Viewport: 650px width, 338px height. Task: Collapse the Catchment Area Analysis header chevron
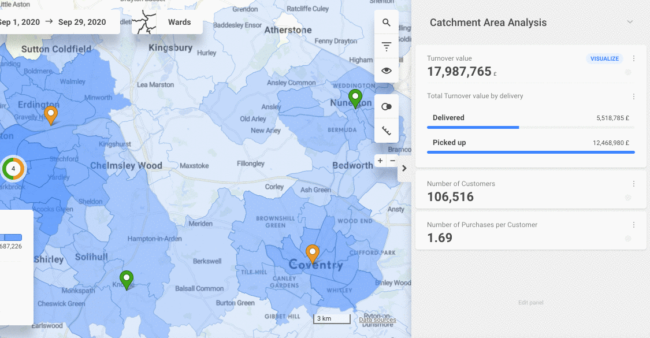630,22
